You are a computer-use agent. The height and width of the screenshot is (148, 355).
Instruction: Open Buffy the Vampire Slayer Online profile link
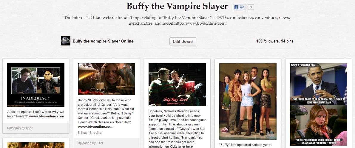[103, 41]
